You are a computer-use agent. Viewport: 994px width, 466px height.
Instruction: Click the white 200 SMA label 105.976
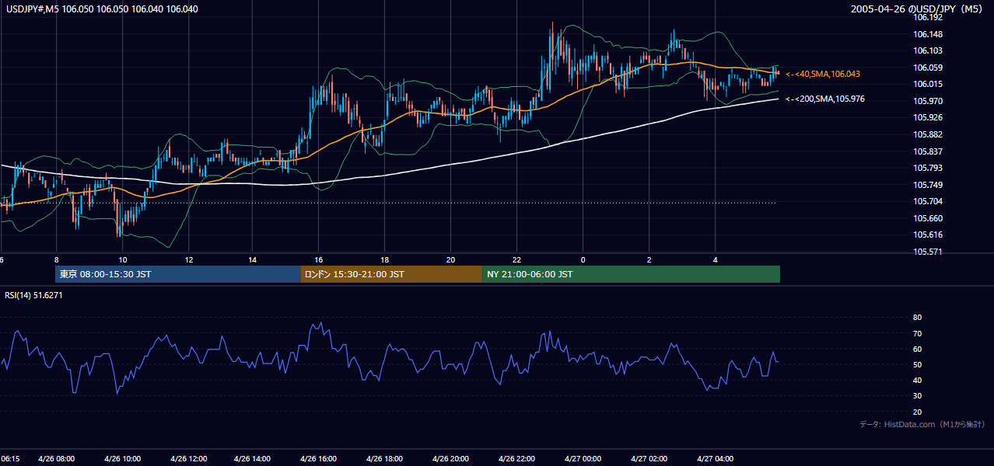(x=824, y=99)
